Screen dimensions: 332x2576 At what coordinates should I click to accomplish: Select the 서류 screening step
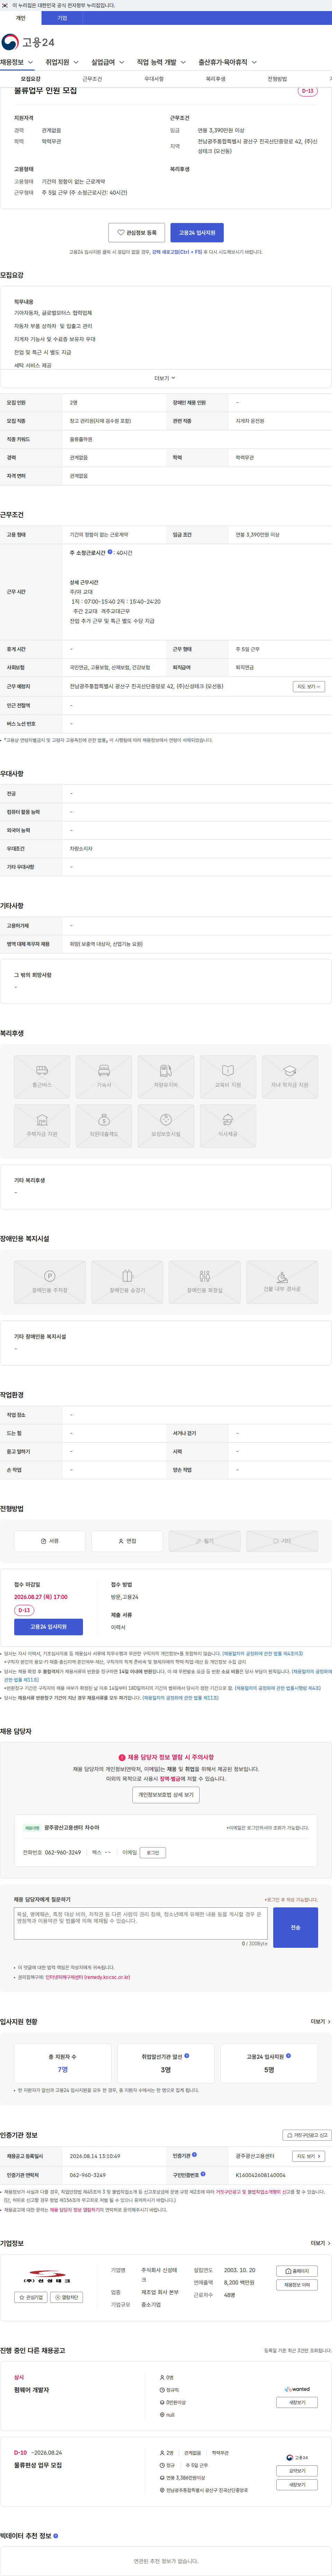pyautogui.click(x=50, y=1541)
